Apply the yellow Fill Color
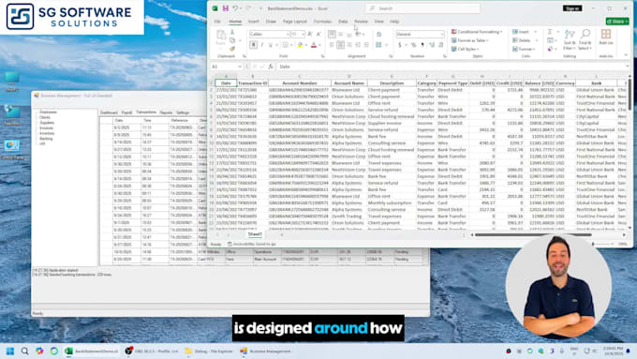637x359 pixels. pyautogui.click(x=300, y=45)
